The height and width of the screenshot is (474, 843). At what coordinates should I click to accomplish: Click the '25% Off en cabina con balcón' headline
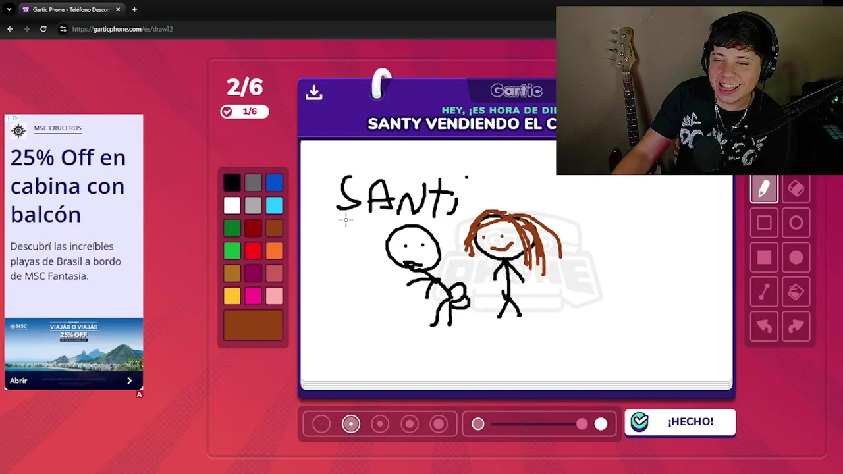point(68,186)
